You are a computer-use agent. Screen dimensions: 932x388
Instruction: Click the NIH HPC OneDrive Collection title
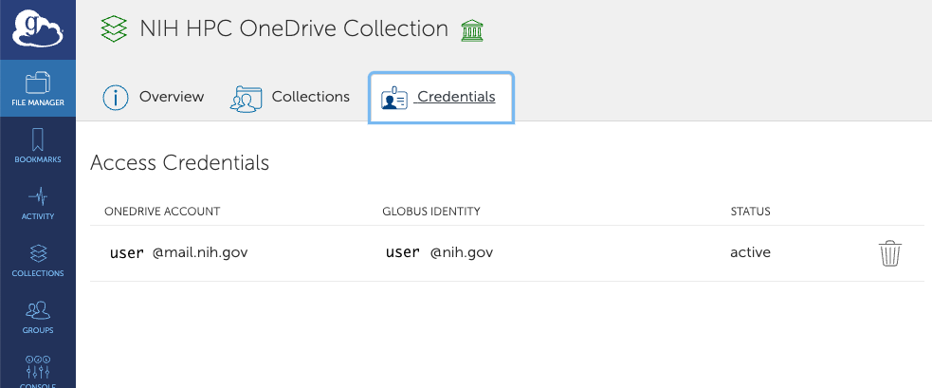point(293,28)
